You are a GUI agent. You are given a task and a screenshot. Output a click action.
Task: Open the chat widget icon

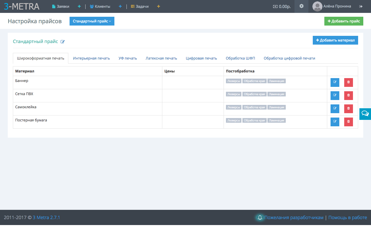(x=365, y=114)
